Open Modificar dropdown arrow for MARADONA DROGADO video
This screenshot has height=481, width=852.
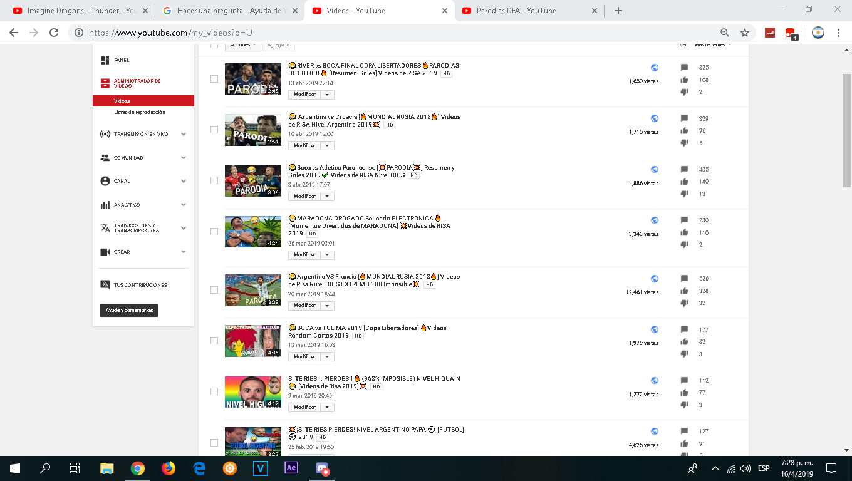pyautogui.click(x=327, y=255)
